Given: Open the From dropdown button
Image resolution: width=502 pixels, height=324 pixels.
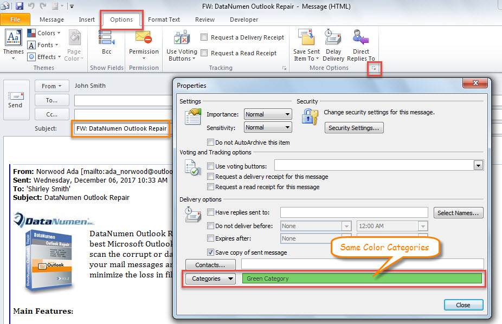Looking at the screenshot, I should [52, 86].
